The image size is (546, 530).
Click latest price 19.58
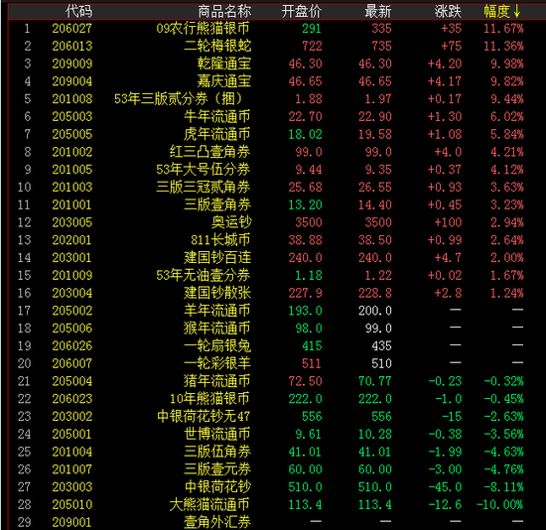[x=375, y=134]
